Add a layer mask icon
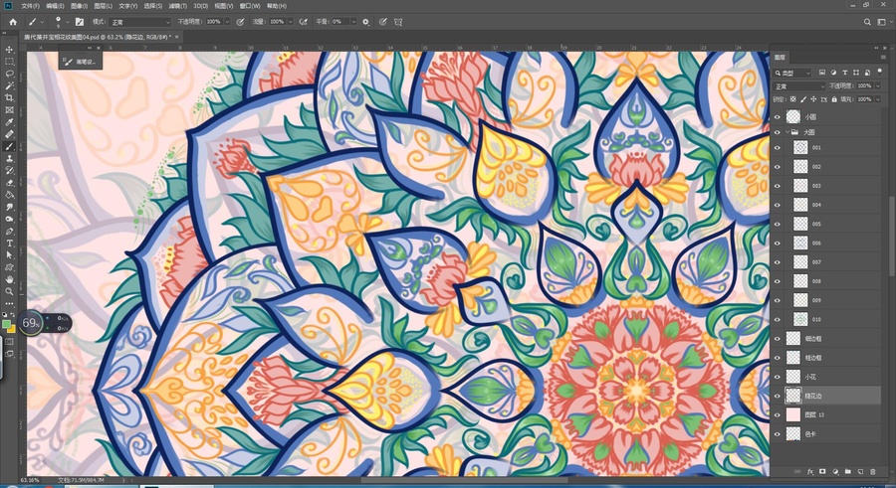This screenshot has height=488, width=896. coord(822,471)
